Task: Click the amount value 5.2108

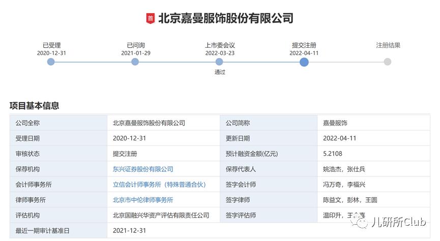Action: pos(333,154)
